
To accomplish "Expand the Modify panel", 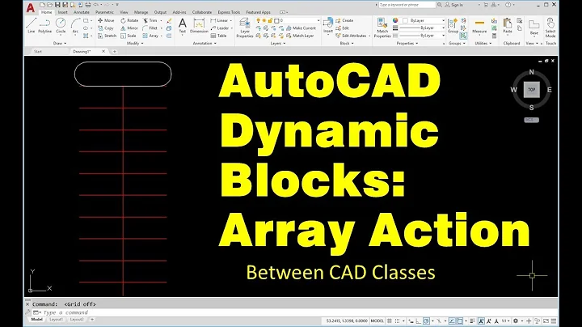I will tap(135, 44).
